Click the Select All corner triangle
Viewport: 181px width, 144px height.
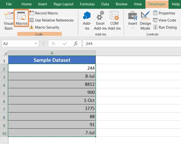click(x=5, y=53)
